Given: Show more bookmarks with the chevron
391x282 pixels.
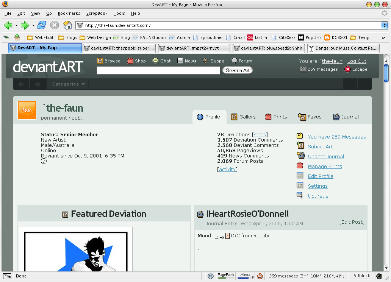Looking at the screenshot, I should [x=383, y=37].
